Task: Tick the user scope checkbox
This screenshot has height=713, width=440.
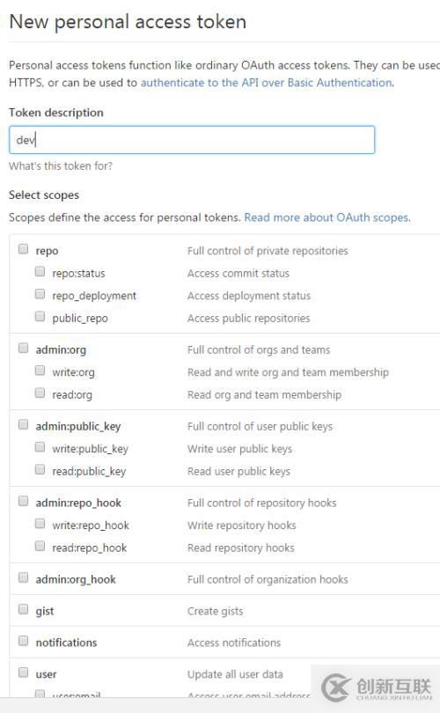Action: coord(23,673)
